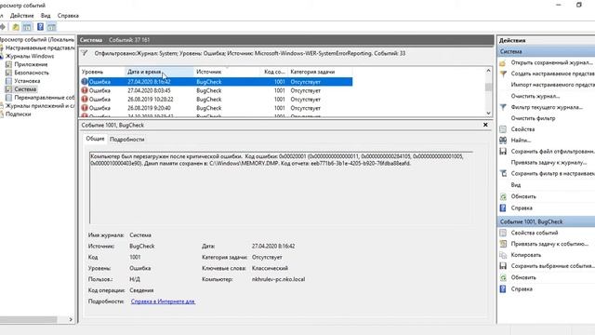Select Безопасность log in tree
This screenshot has height=335, width=595.
[x=32, y=73]
